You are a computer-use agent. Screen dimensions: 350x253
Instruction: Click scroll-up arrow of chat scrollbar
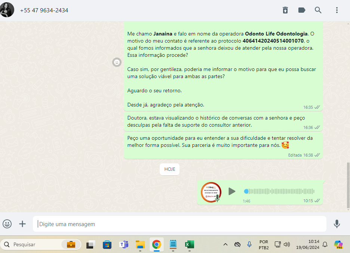(348, 24)
